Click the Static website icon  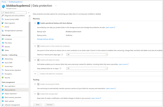(x=3, y=101)
